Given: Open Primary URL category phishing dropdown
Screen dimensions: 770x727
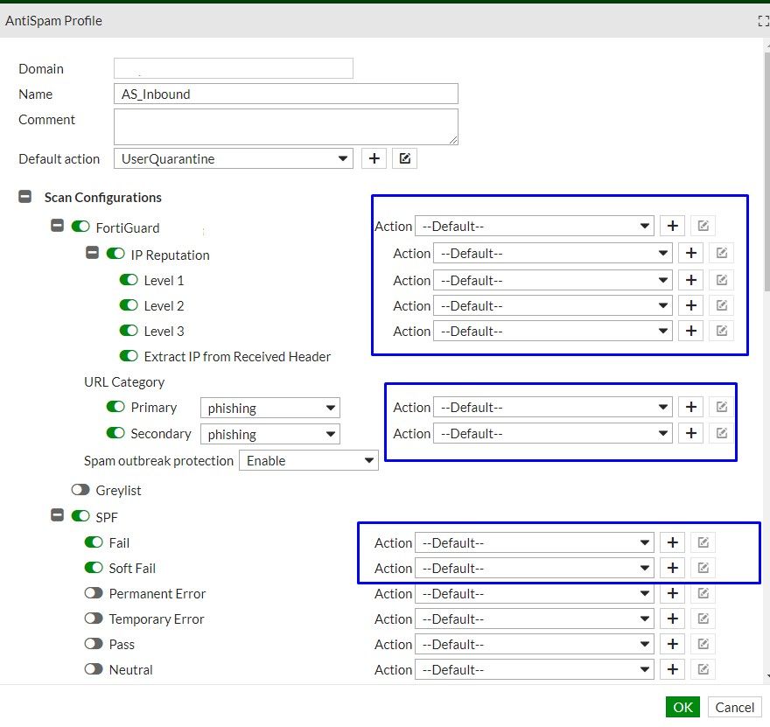Looking at the screenshot, I should pos(269,408).
